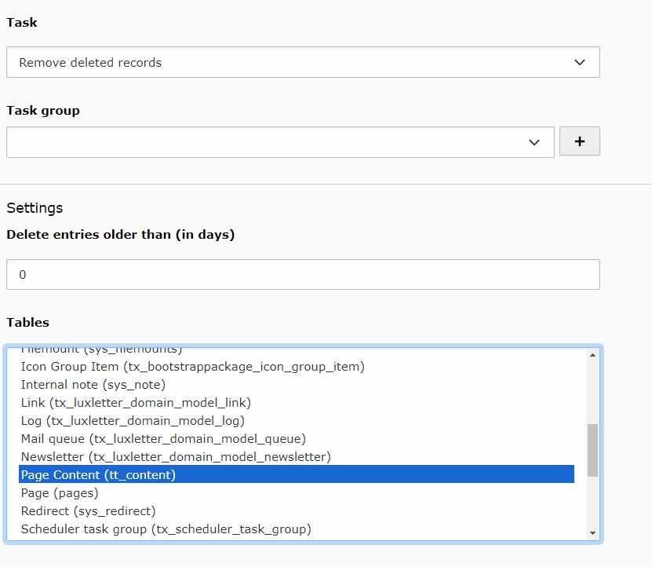
Task: Select Scheduler task group table entry
Action: [x=166, y=529]
